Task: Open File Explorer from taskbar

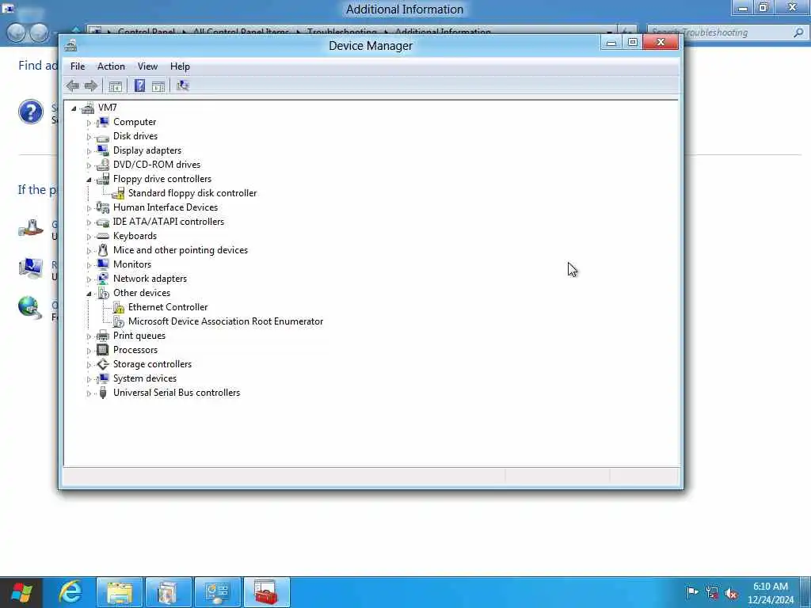Action: [120, 592]
